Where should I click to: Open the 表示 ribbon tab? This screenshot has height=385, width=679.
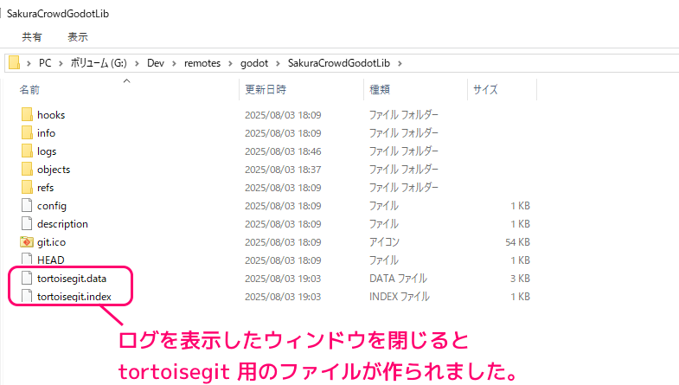(78, 37)
